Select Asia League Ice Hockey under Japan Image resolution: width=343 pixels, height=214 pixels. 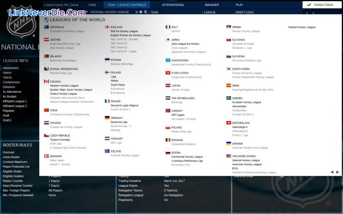pos(185,44)
